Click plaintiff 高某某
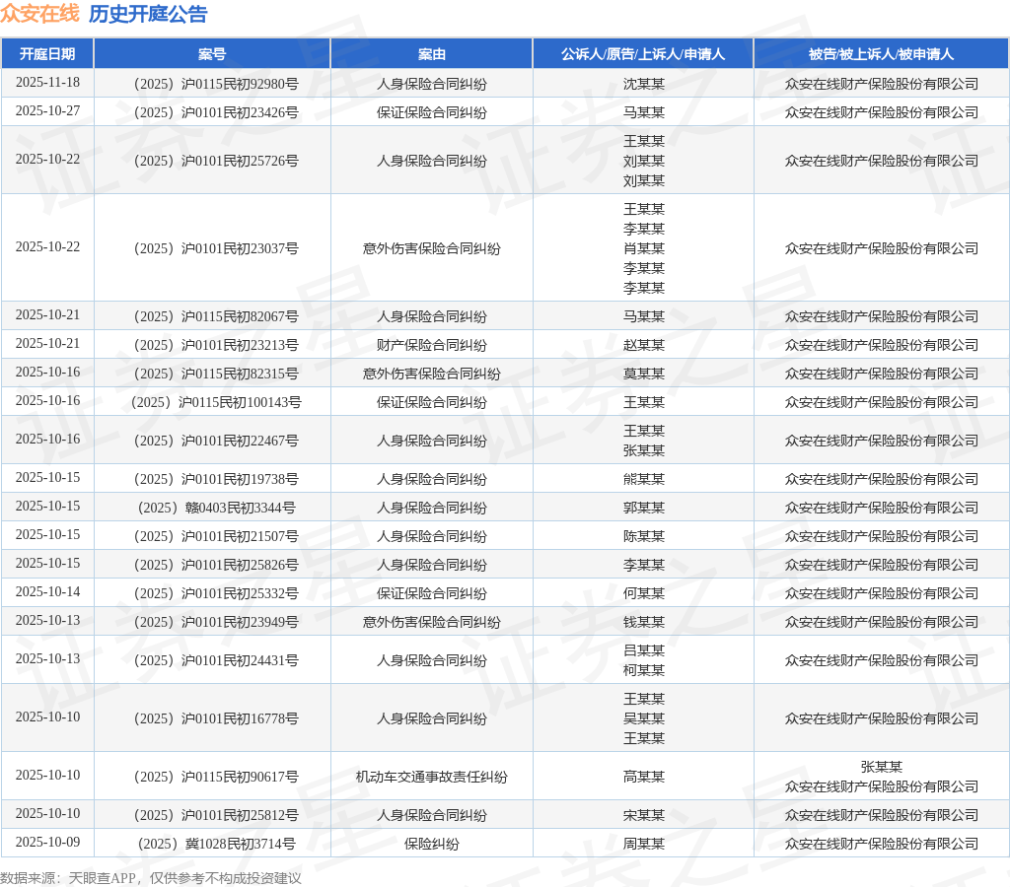Viewport: 1010px width, 887px height. (643, 777)
